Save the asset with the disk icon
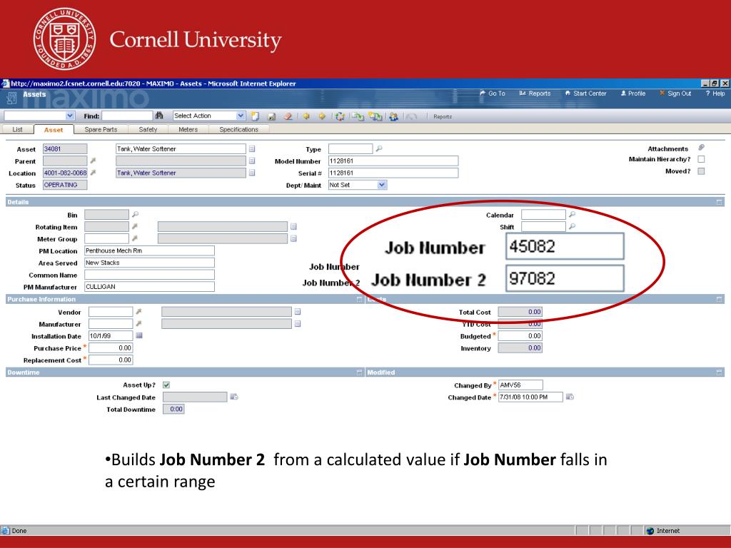The image size is (731, 548). pos(271,116)
